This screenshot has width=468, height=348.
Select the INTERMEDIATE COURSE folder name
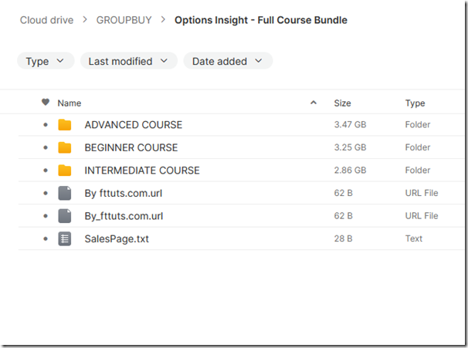pyautogui.click(x=142, y=171)
